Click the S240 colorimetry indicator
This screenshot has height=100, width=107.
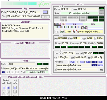click(x=101, y=20)
